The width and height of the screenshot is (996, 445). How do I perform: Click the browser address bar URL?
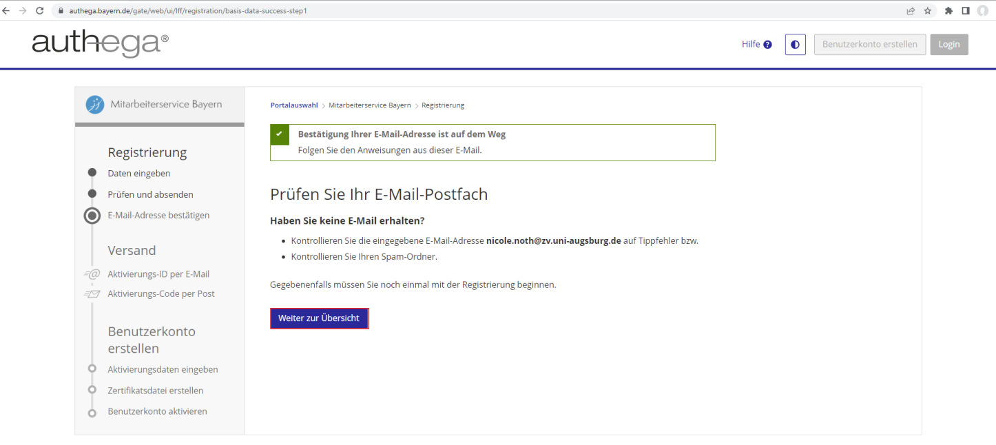(x=187, y=11)
